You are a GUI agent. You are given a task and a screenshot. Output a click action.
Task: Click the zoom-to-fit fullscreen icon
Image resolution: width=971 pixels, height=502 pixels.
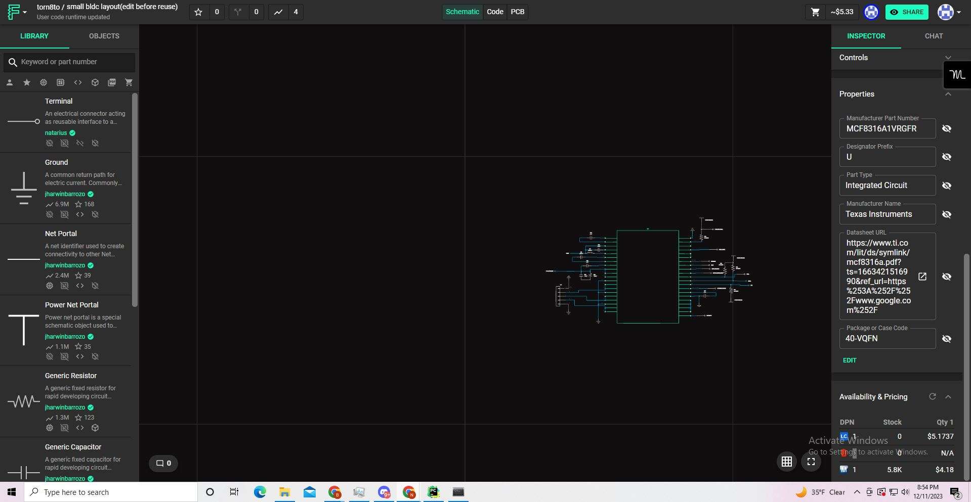pos(811,462)
